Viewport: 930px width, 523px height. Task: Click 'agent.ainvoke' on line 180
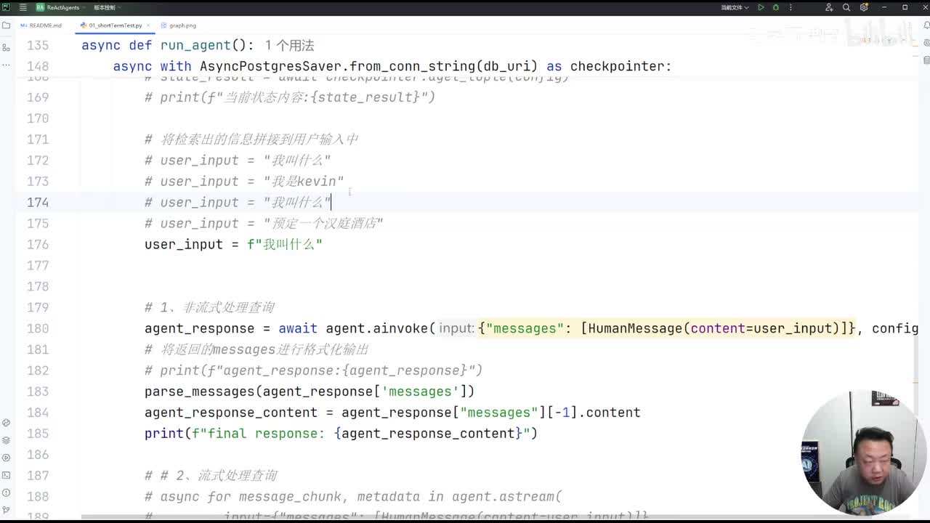(x=376, y=328)
